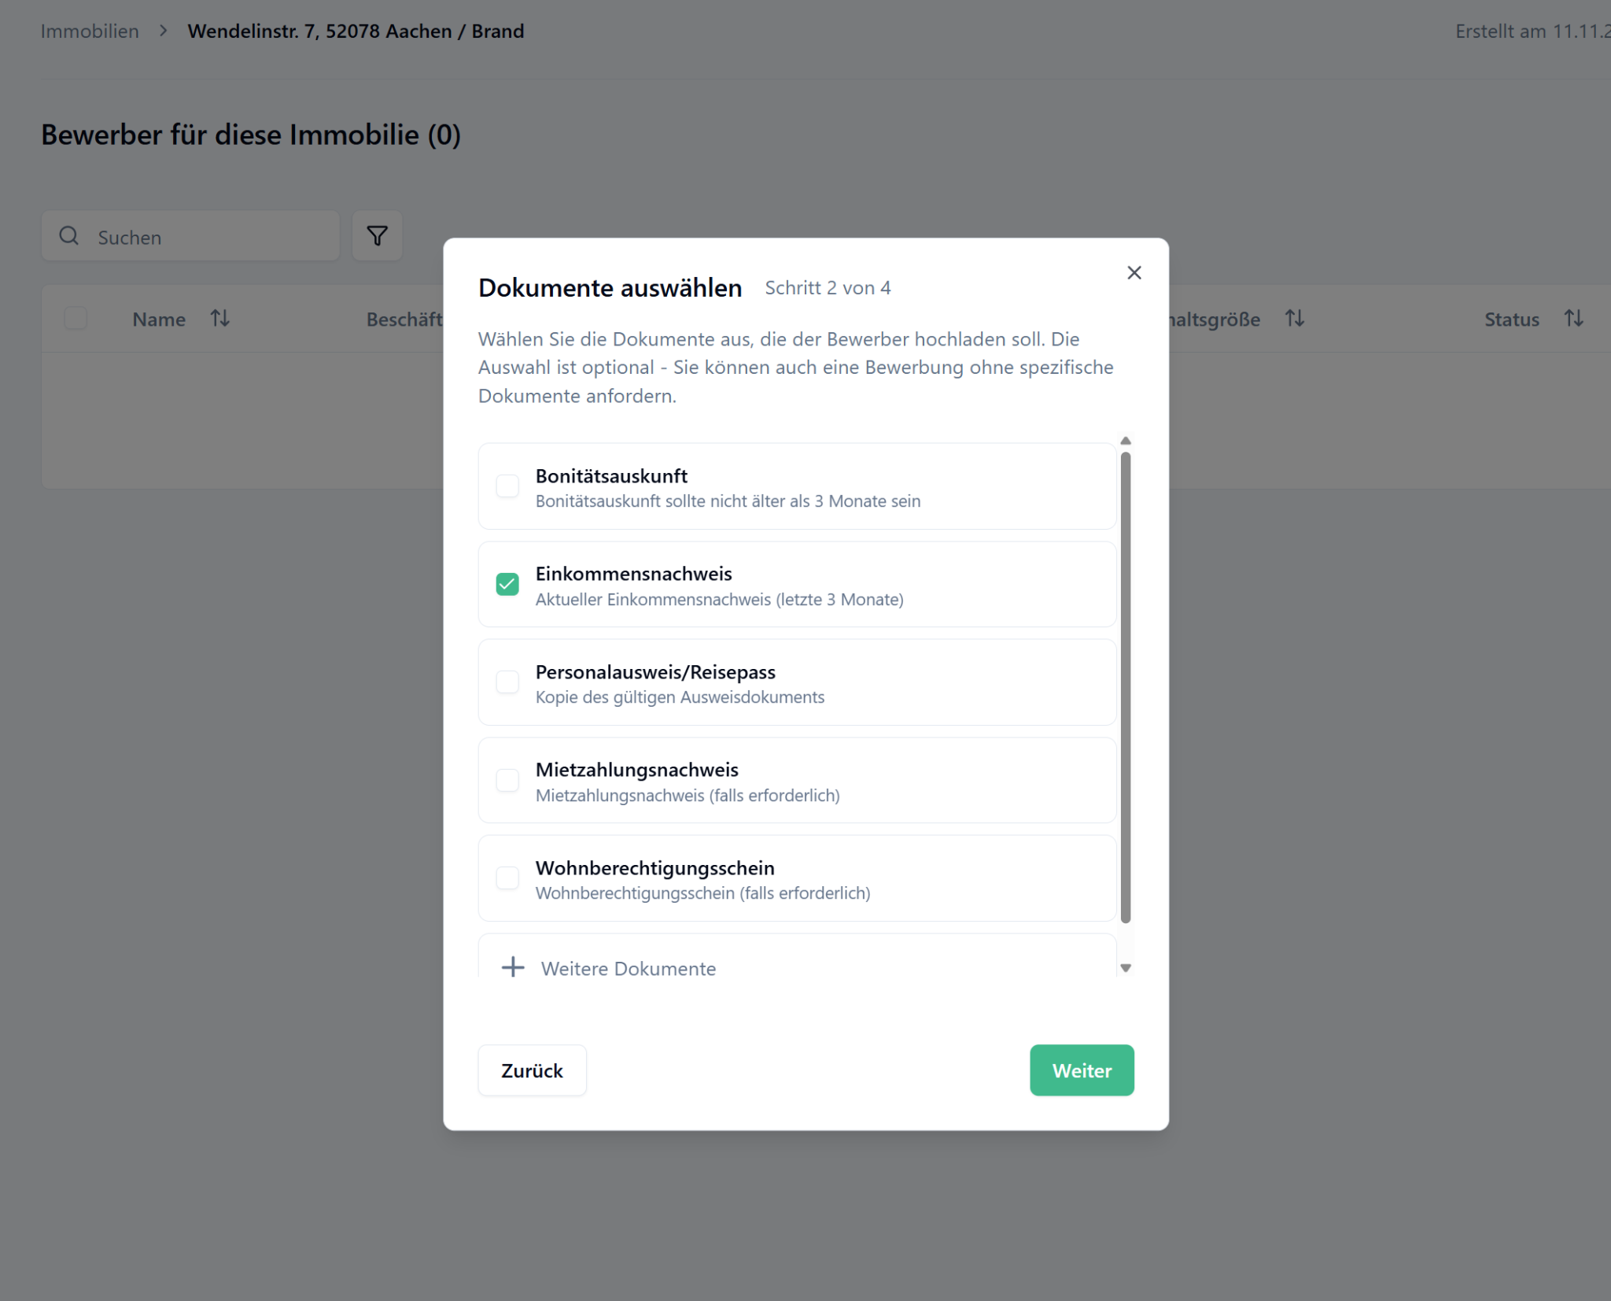Click the plus icon for Weitere Dokumente
Image resolution: width=1611 pixels, height=1301 pixels.
[513, 967]
